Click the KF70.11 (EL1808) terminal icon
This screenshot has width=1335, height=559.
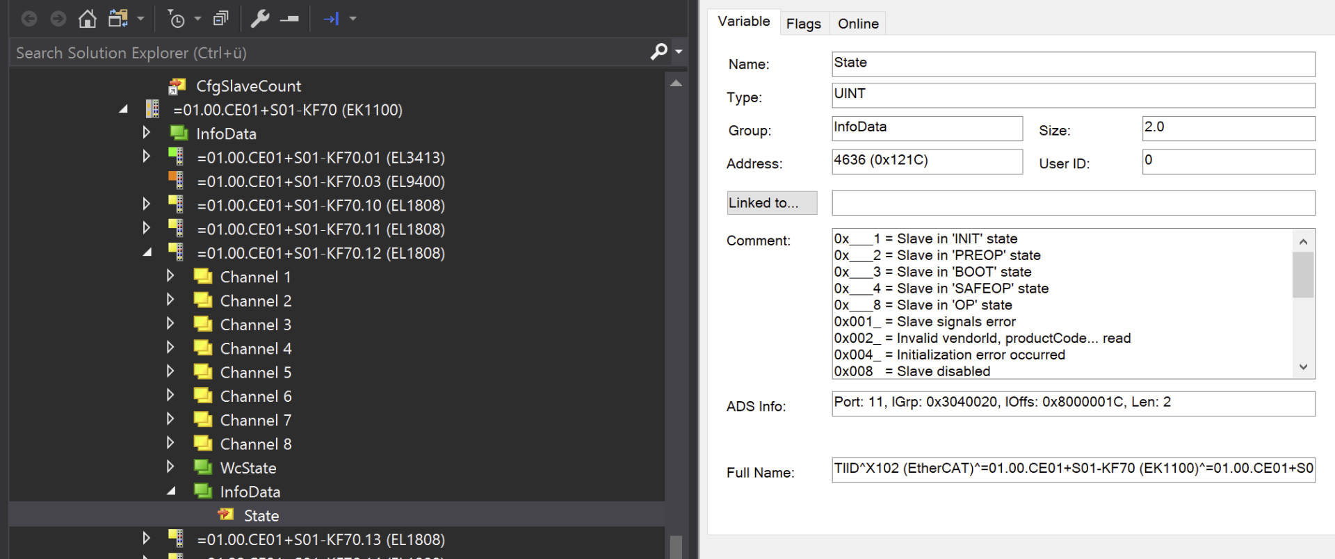click(176, 228)
